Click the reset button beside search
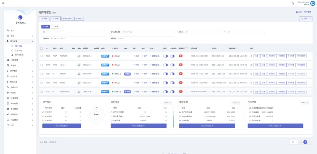 click(x=55, y=27)
